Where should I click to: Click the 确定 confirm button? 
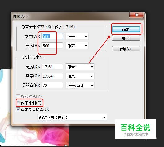click(126, 29)
